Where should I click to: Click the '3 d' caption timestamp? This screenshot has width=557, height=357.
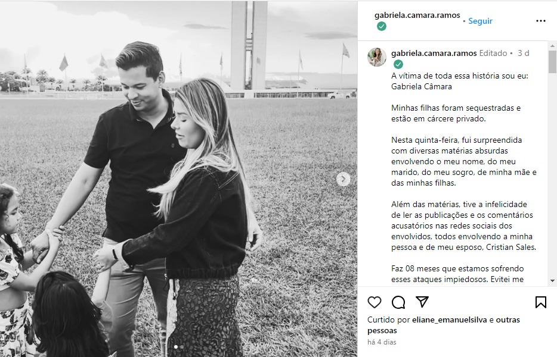(x=523, y=53)
